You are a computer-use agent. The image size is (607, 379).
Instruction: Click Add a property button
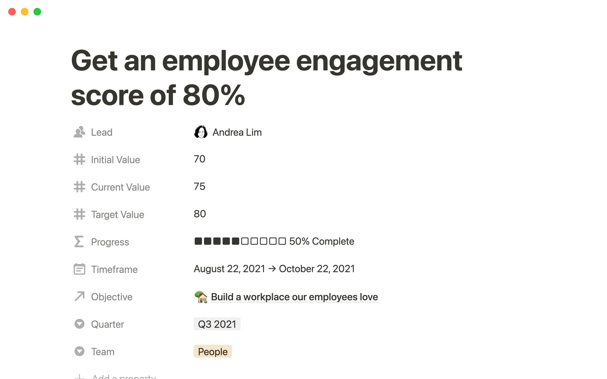tap(123, 376)
